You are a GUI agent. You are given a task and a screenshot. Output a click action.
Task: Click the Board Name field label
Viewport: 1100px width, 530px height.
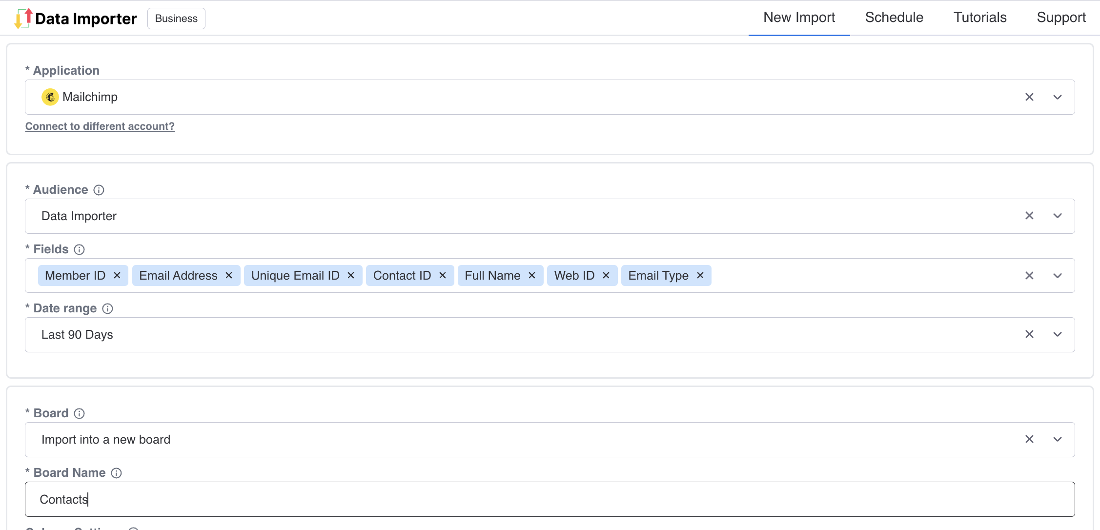(65, 473)
